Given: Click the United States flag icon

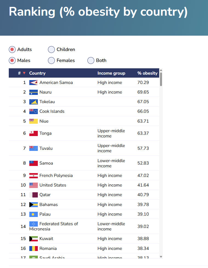Looking at the screenshot, I should (33, 185).
